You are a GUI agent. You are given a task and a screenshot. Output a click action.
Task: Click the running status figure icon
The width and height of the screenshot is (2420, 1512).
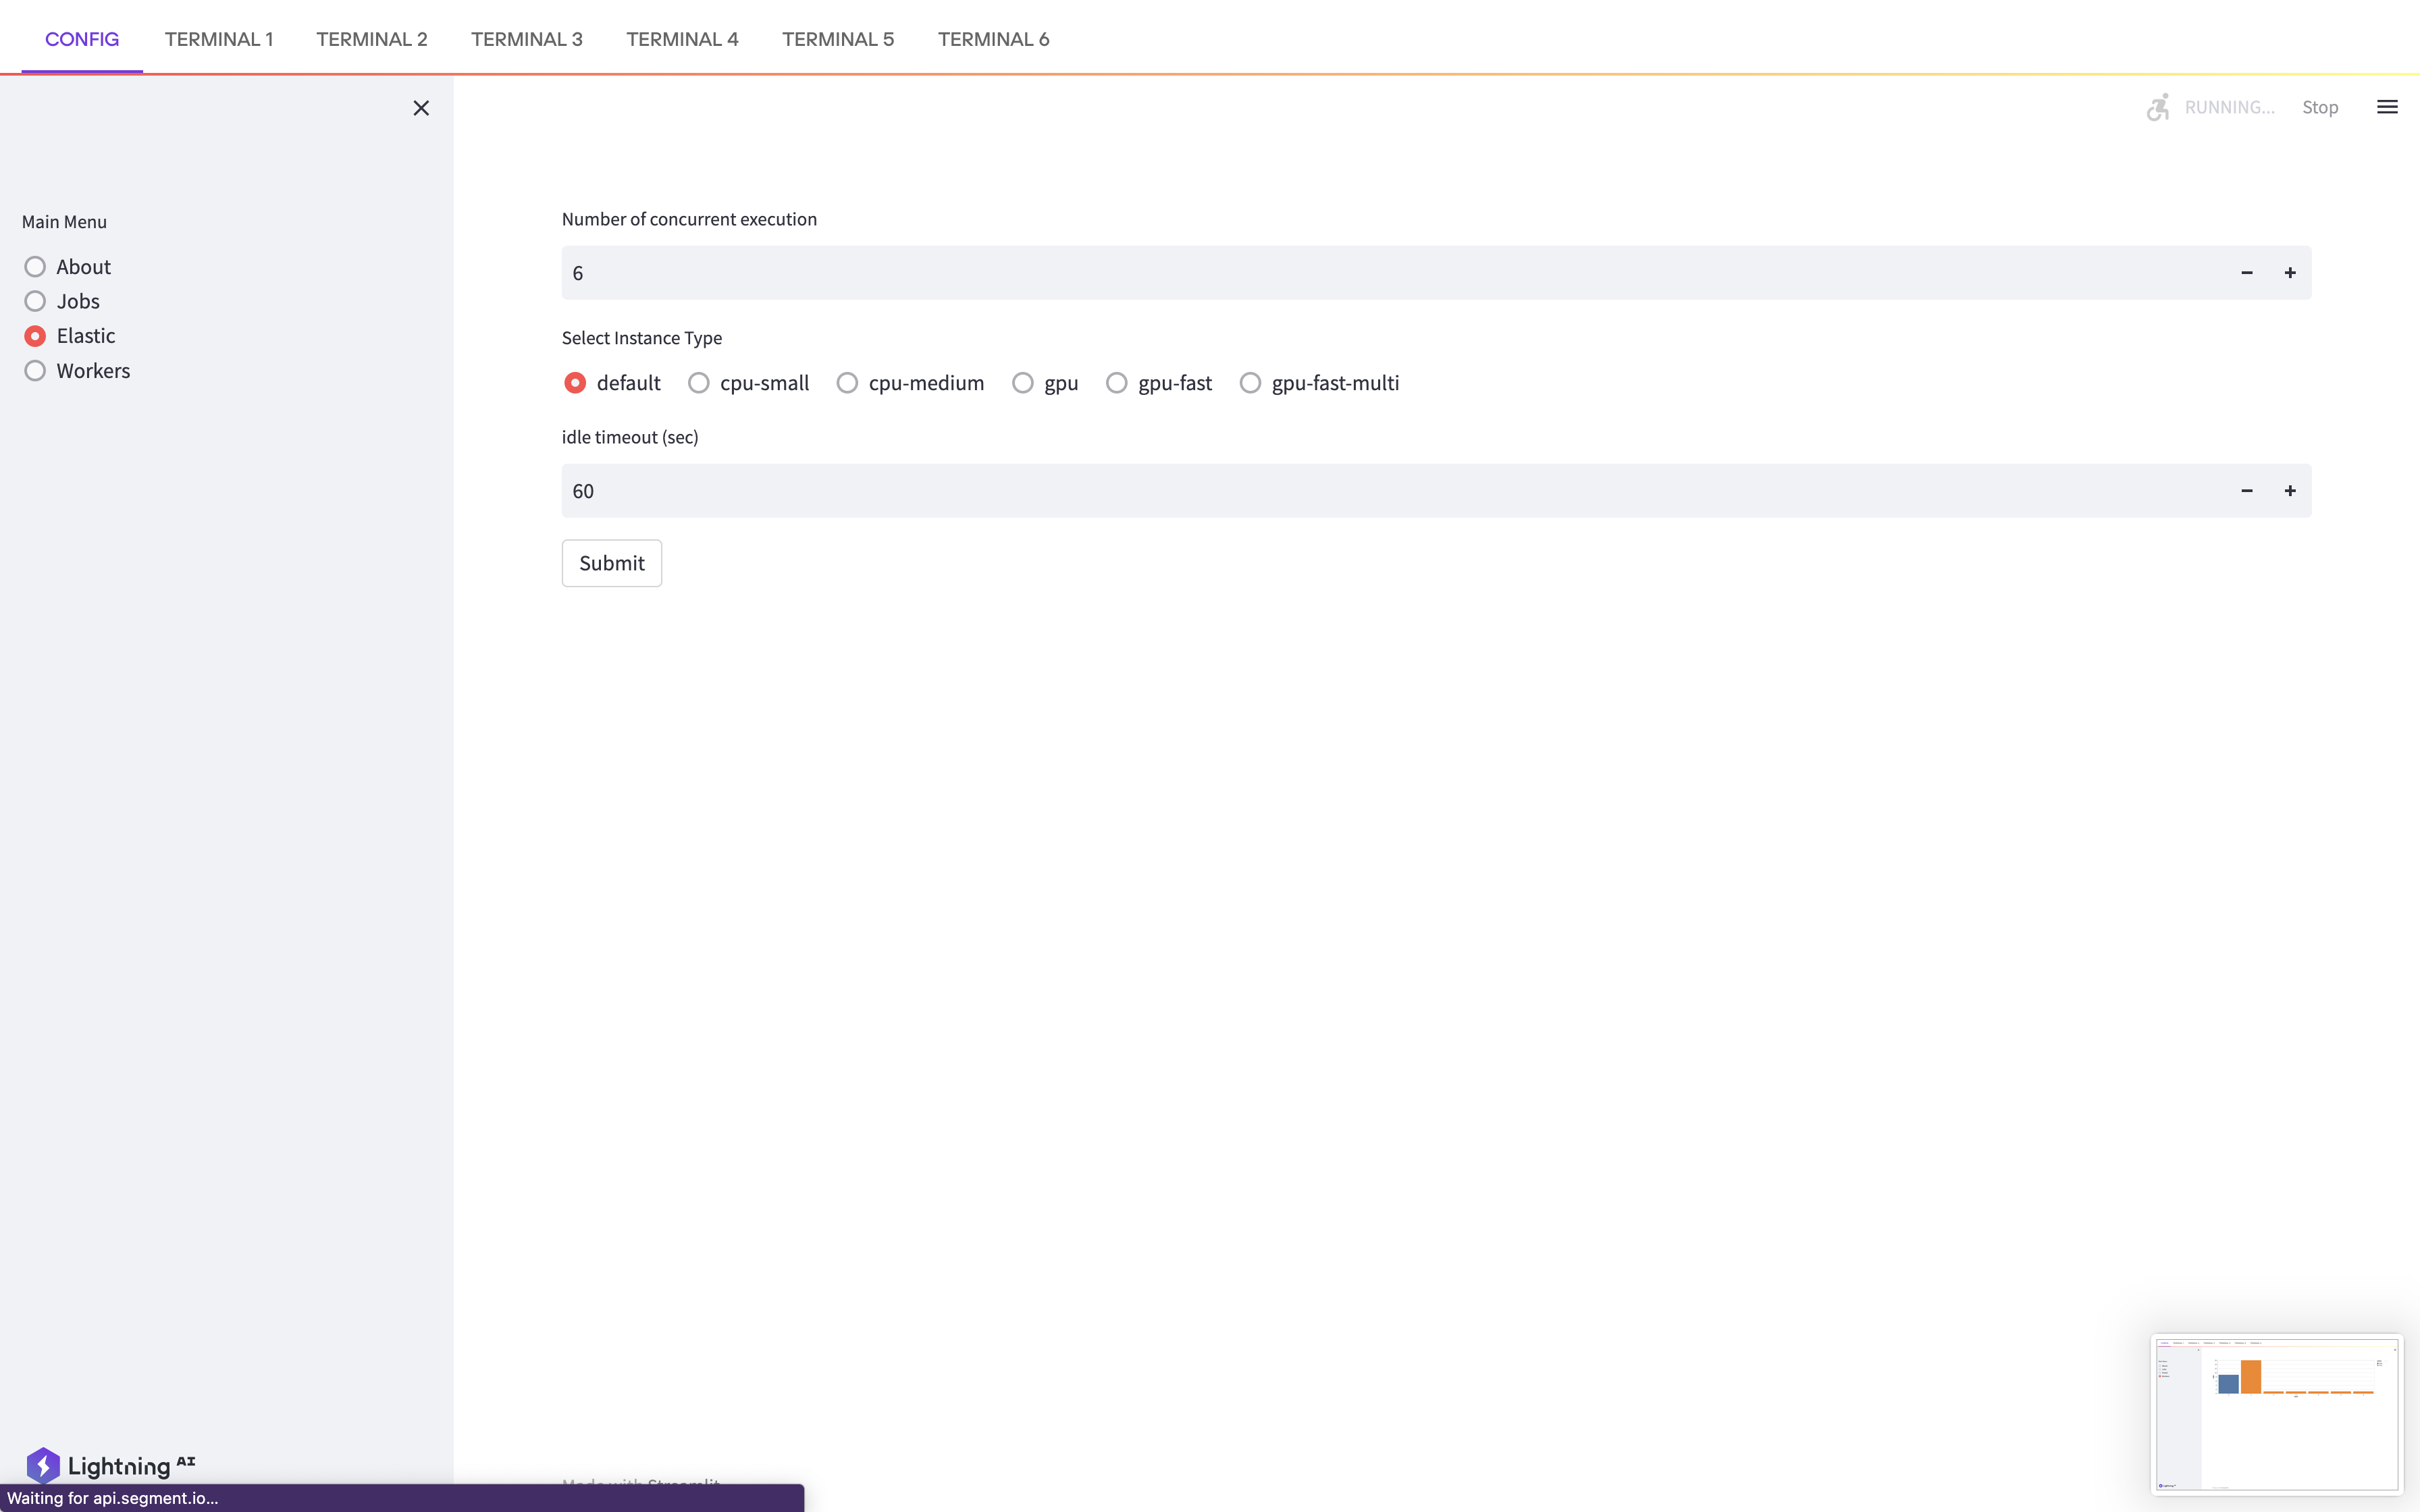(x=2158, y=107)
